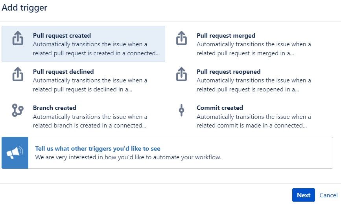Click the Commit created commit icon

point(181,110)
